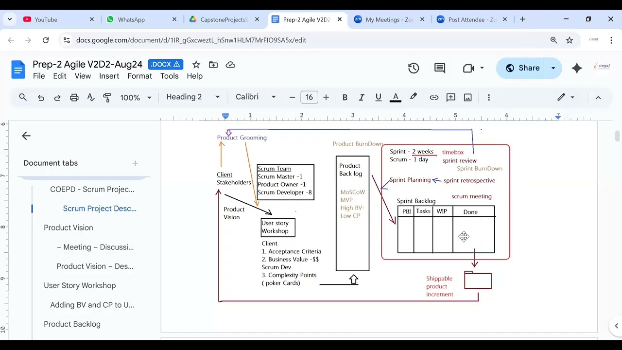Star the Prep-2 Agile document
Image resolution: width=622 pixels, height=350 pixels.
pyautogui.click(x=196, y=65)
